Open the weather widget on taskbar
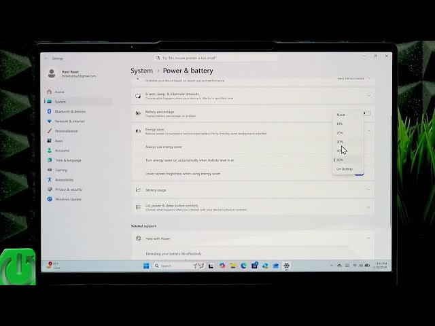 [53, 266]
